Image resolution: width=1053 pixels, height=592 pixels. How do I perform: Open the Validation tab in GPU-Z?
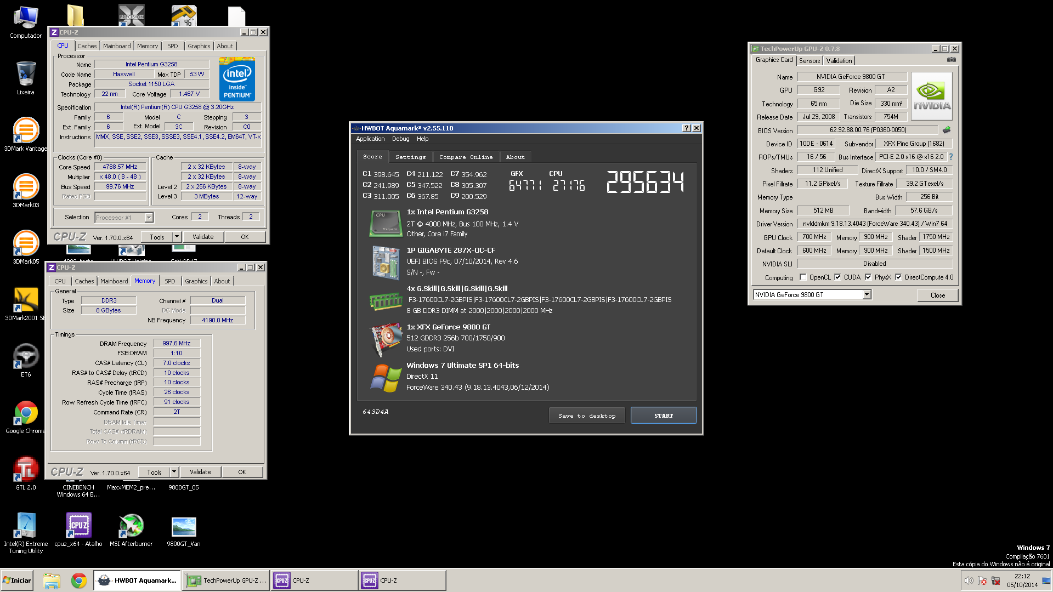(839, 61)
